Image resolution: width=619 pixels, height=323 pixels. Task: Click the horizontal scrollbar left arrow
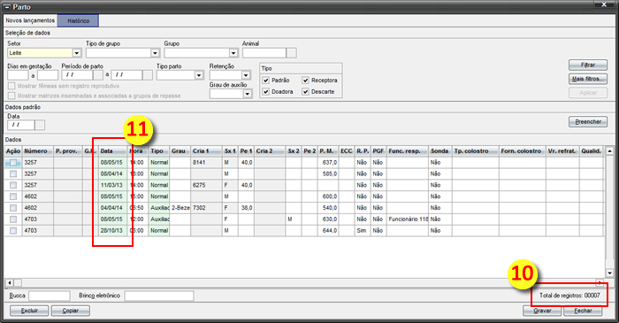[x=10, y=282]
